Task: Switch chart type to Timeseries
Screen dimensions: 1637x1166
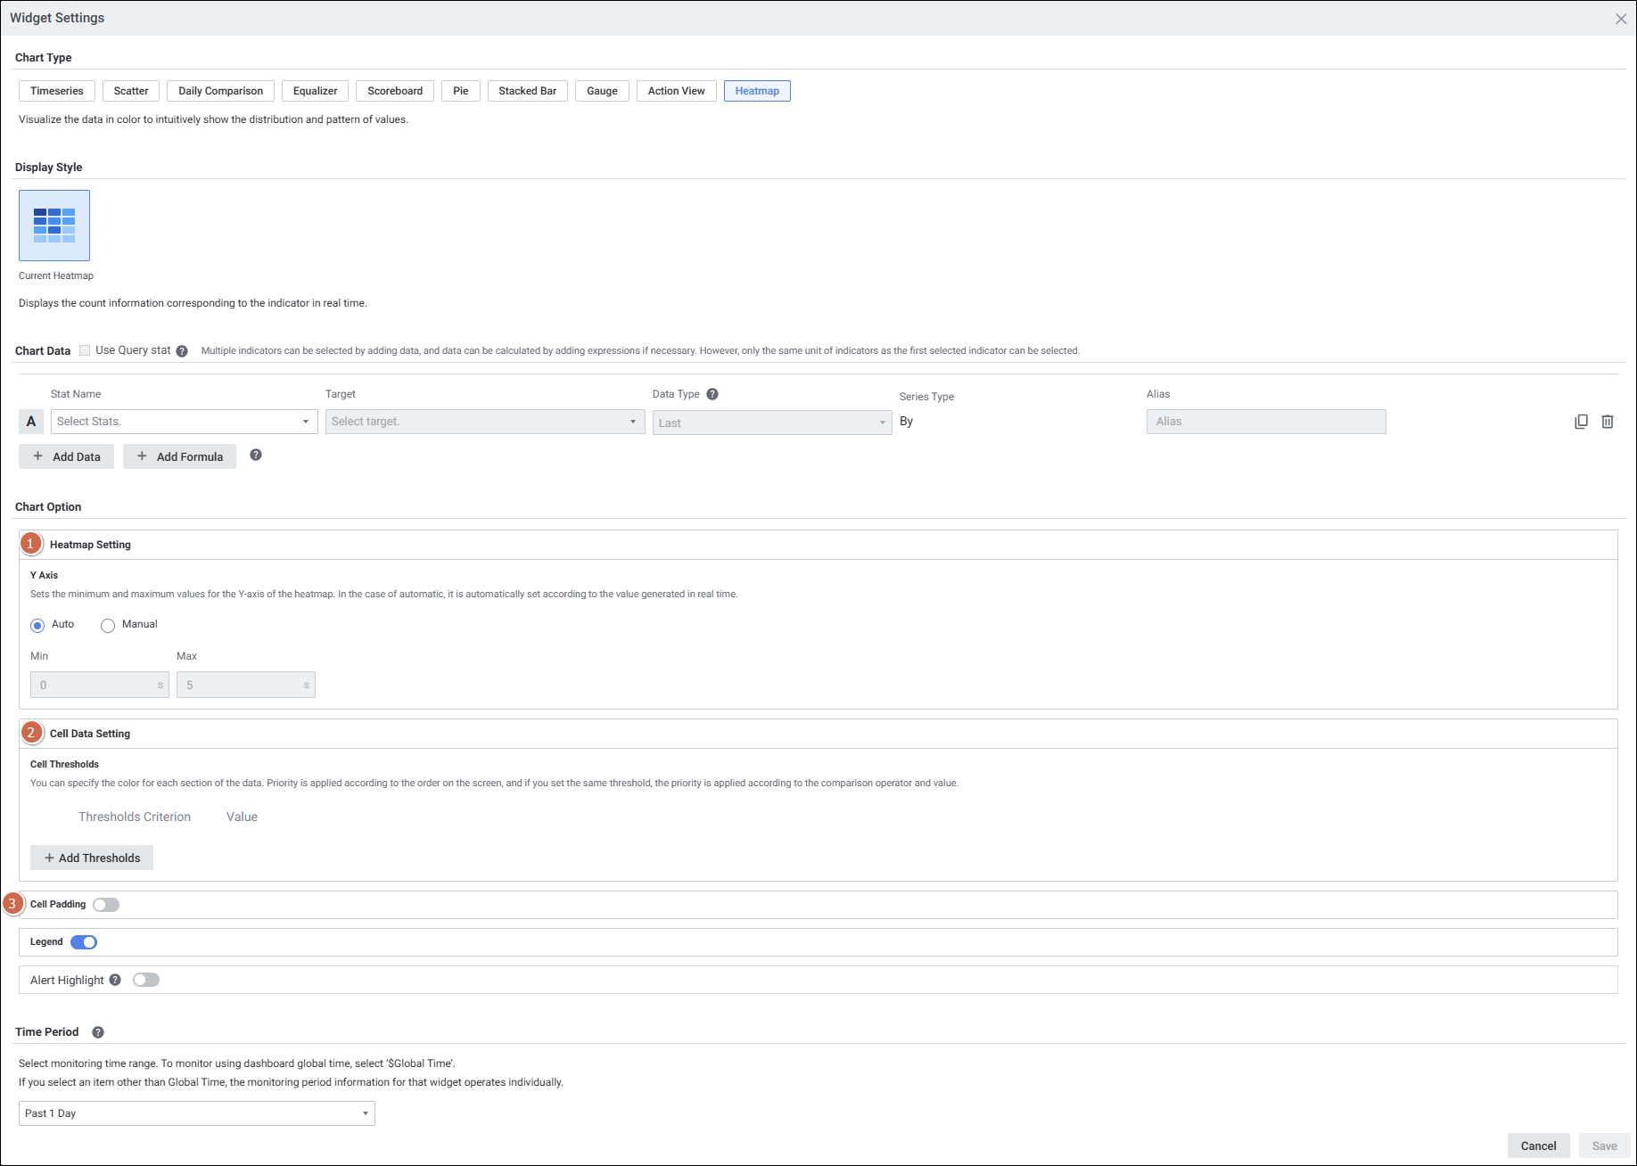Action: pos(57,91)
